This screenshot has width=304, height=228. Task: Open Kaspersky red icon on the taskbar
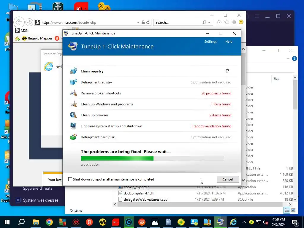point(115,222)
